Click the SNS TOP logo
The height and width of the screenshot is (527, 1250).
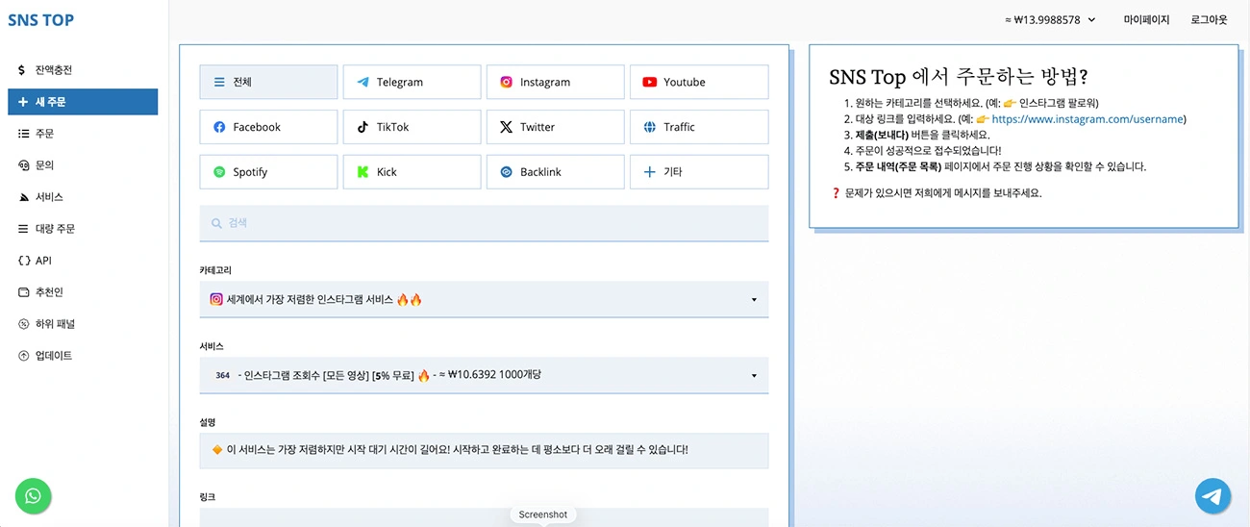point(40,20)
